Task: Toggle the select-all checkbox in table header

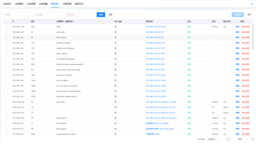Action: pyautogui.click(x=7, y=21)
